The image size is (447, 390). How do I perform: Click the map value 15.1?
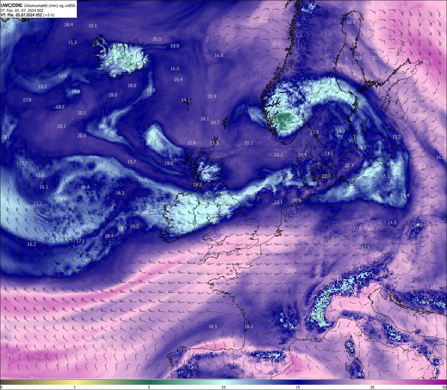tap(386, 176)
